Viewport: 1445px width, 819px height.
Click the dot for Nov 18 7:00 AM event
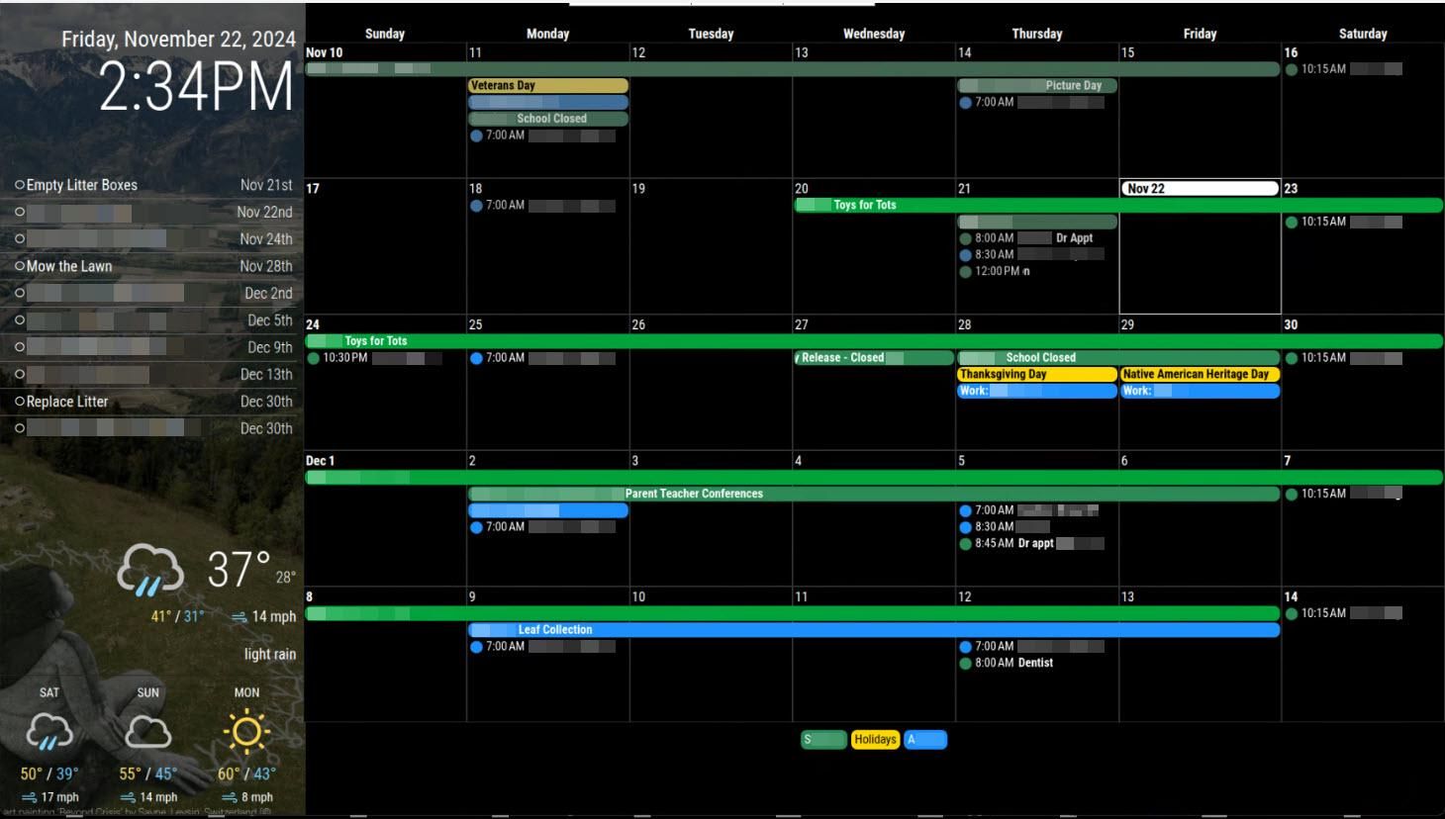[476, 206]
